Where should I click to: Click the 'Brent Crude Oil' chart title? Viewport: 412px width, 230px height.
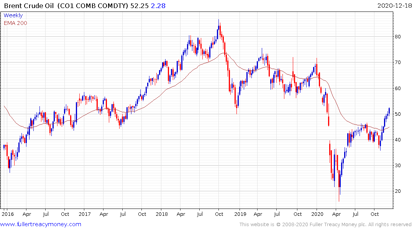[x=29, y=6]
